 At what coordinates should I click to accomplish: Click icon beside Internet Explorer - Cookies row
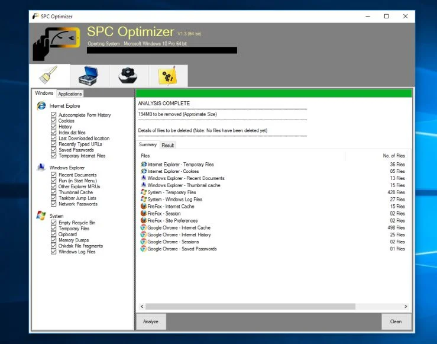pos(144,171)
